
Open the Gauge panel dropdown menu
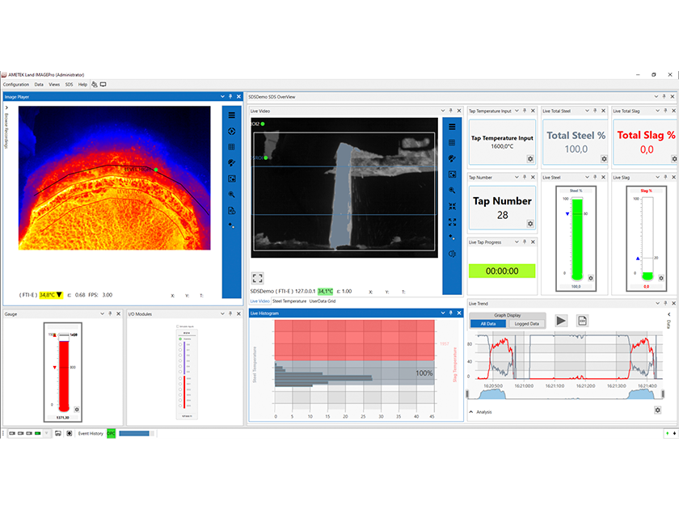(x=101, y=314)
